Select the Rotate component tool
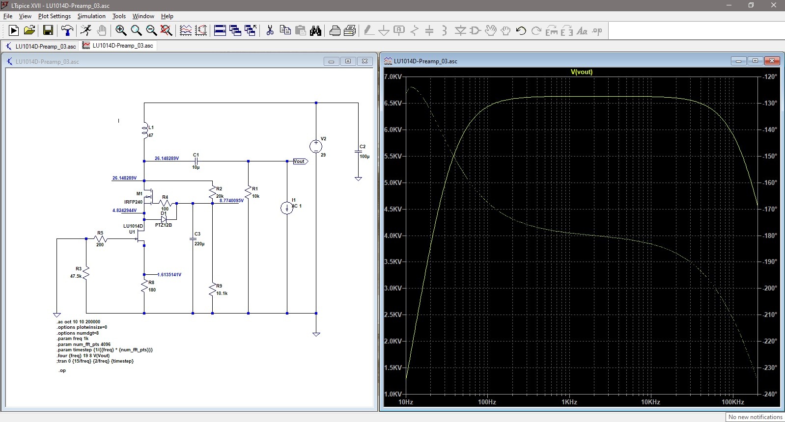The height and width of the screenshot is (422, 785). click(551, 31)
